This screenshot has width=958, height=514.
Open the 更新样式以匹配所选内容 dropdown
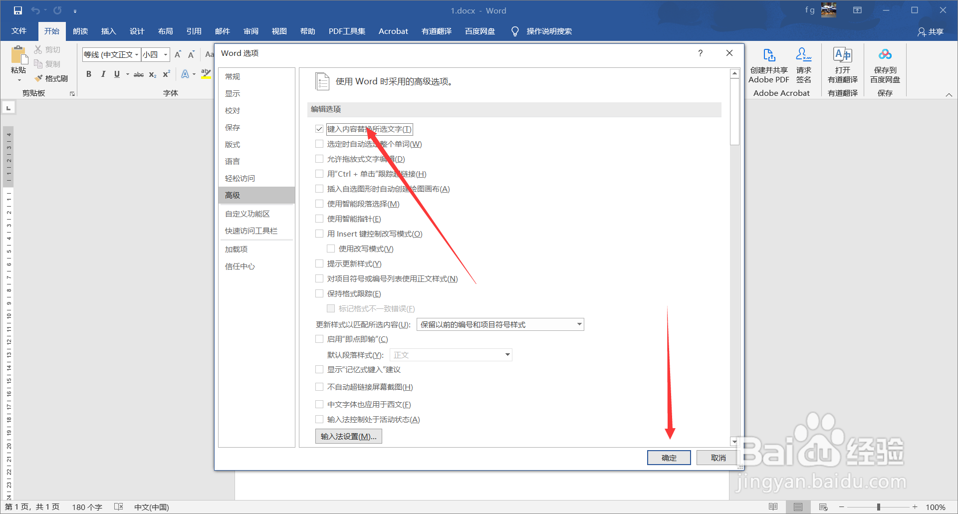click(578, 324)
